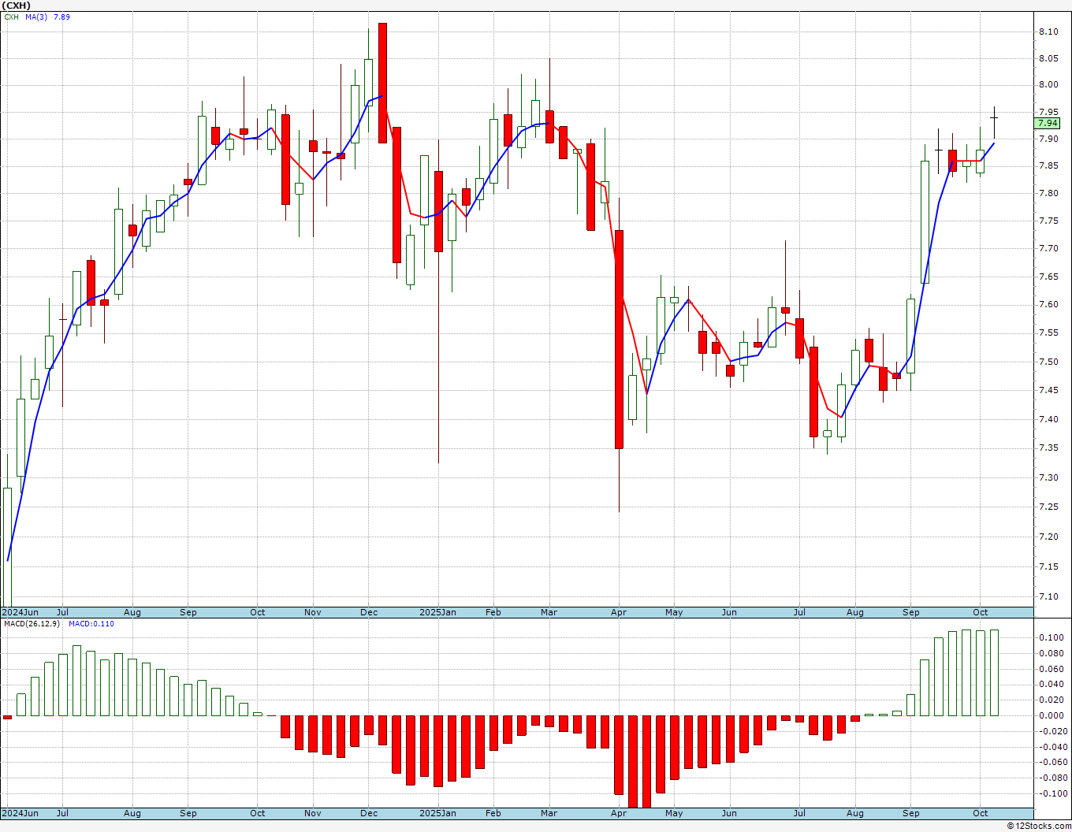Click Nov on the price chart date axis
This screenshot has width=1072, height=832.
(x=313, y=612)
